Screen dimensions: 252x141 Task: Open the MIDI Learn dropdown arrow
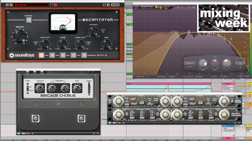click(147, 77)
